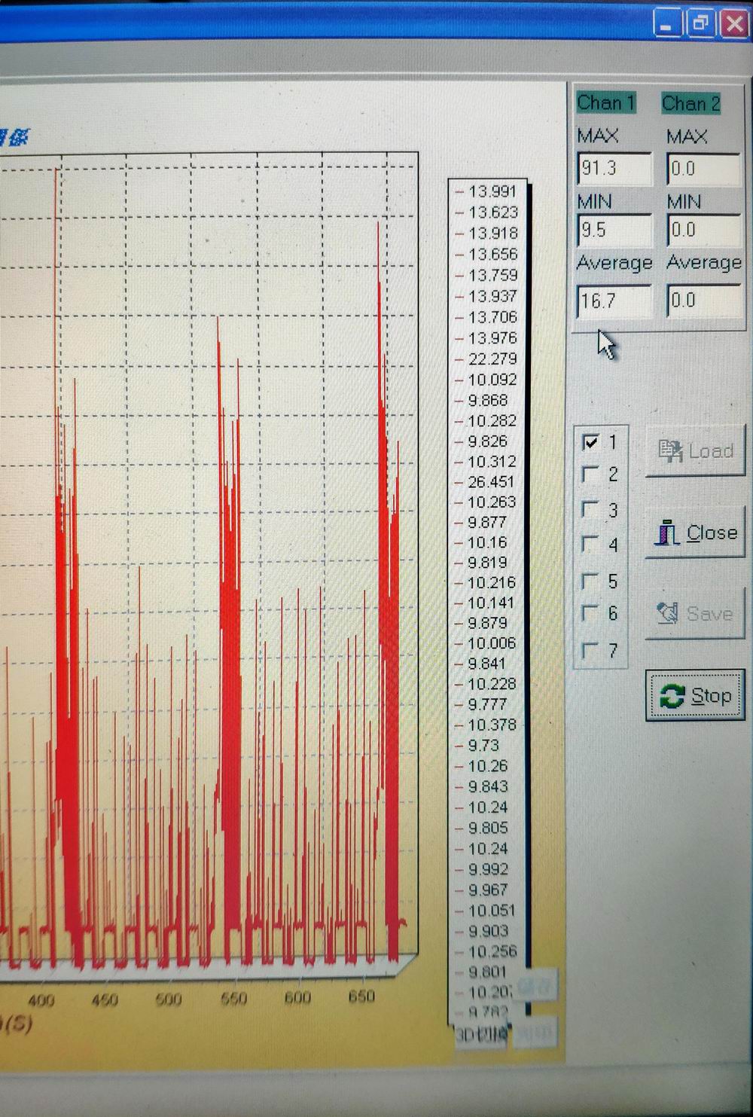Click the 3D switch button below the value list
Image resolution: width=753 pixels, height=1117 pixels.
(x=482, y=1035)
